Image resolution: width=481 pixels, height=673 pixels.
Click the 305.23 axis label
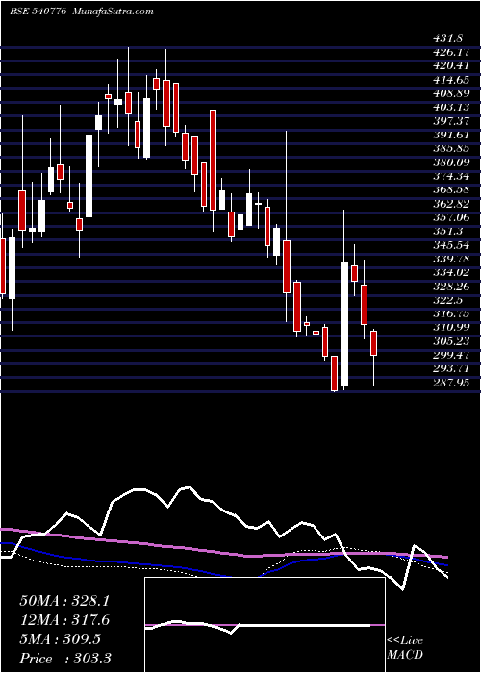pos(451,341)
